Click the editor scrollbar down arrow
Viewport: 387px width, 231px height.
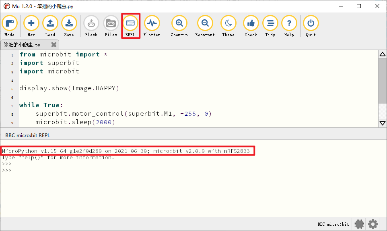tap(383, 123)
